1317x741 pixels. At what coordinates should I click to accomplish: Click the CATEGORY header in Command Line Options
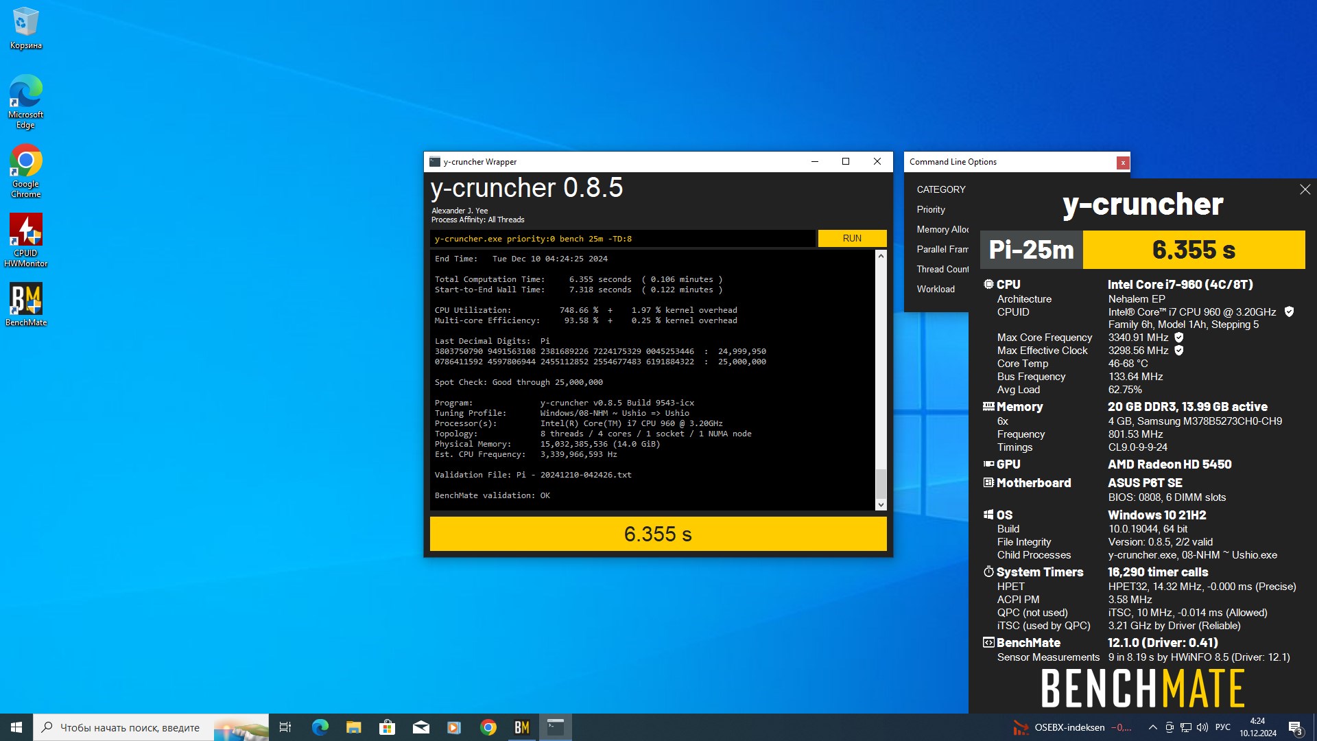941,189
